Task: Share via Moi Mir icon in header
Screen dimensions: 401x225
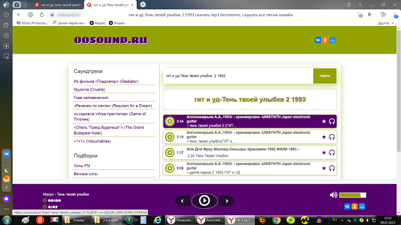Action: coord(333,40)
